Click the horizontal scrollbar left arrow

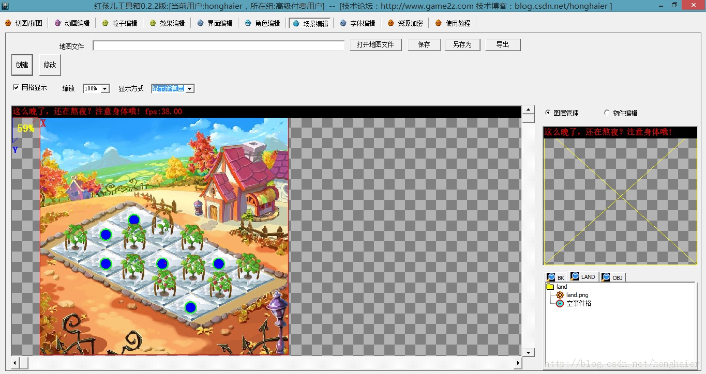(x=15, y=363)
